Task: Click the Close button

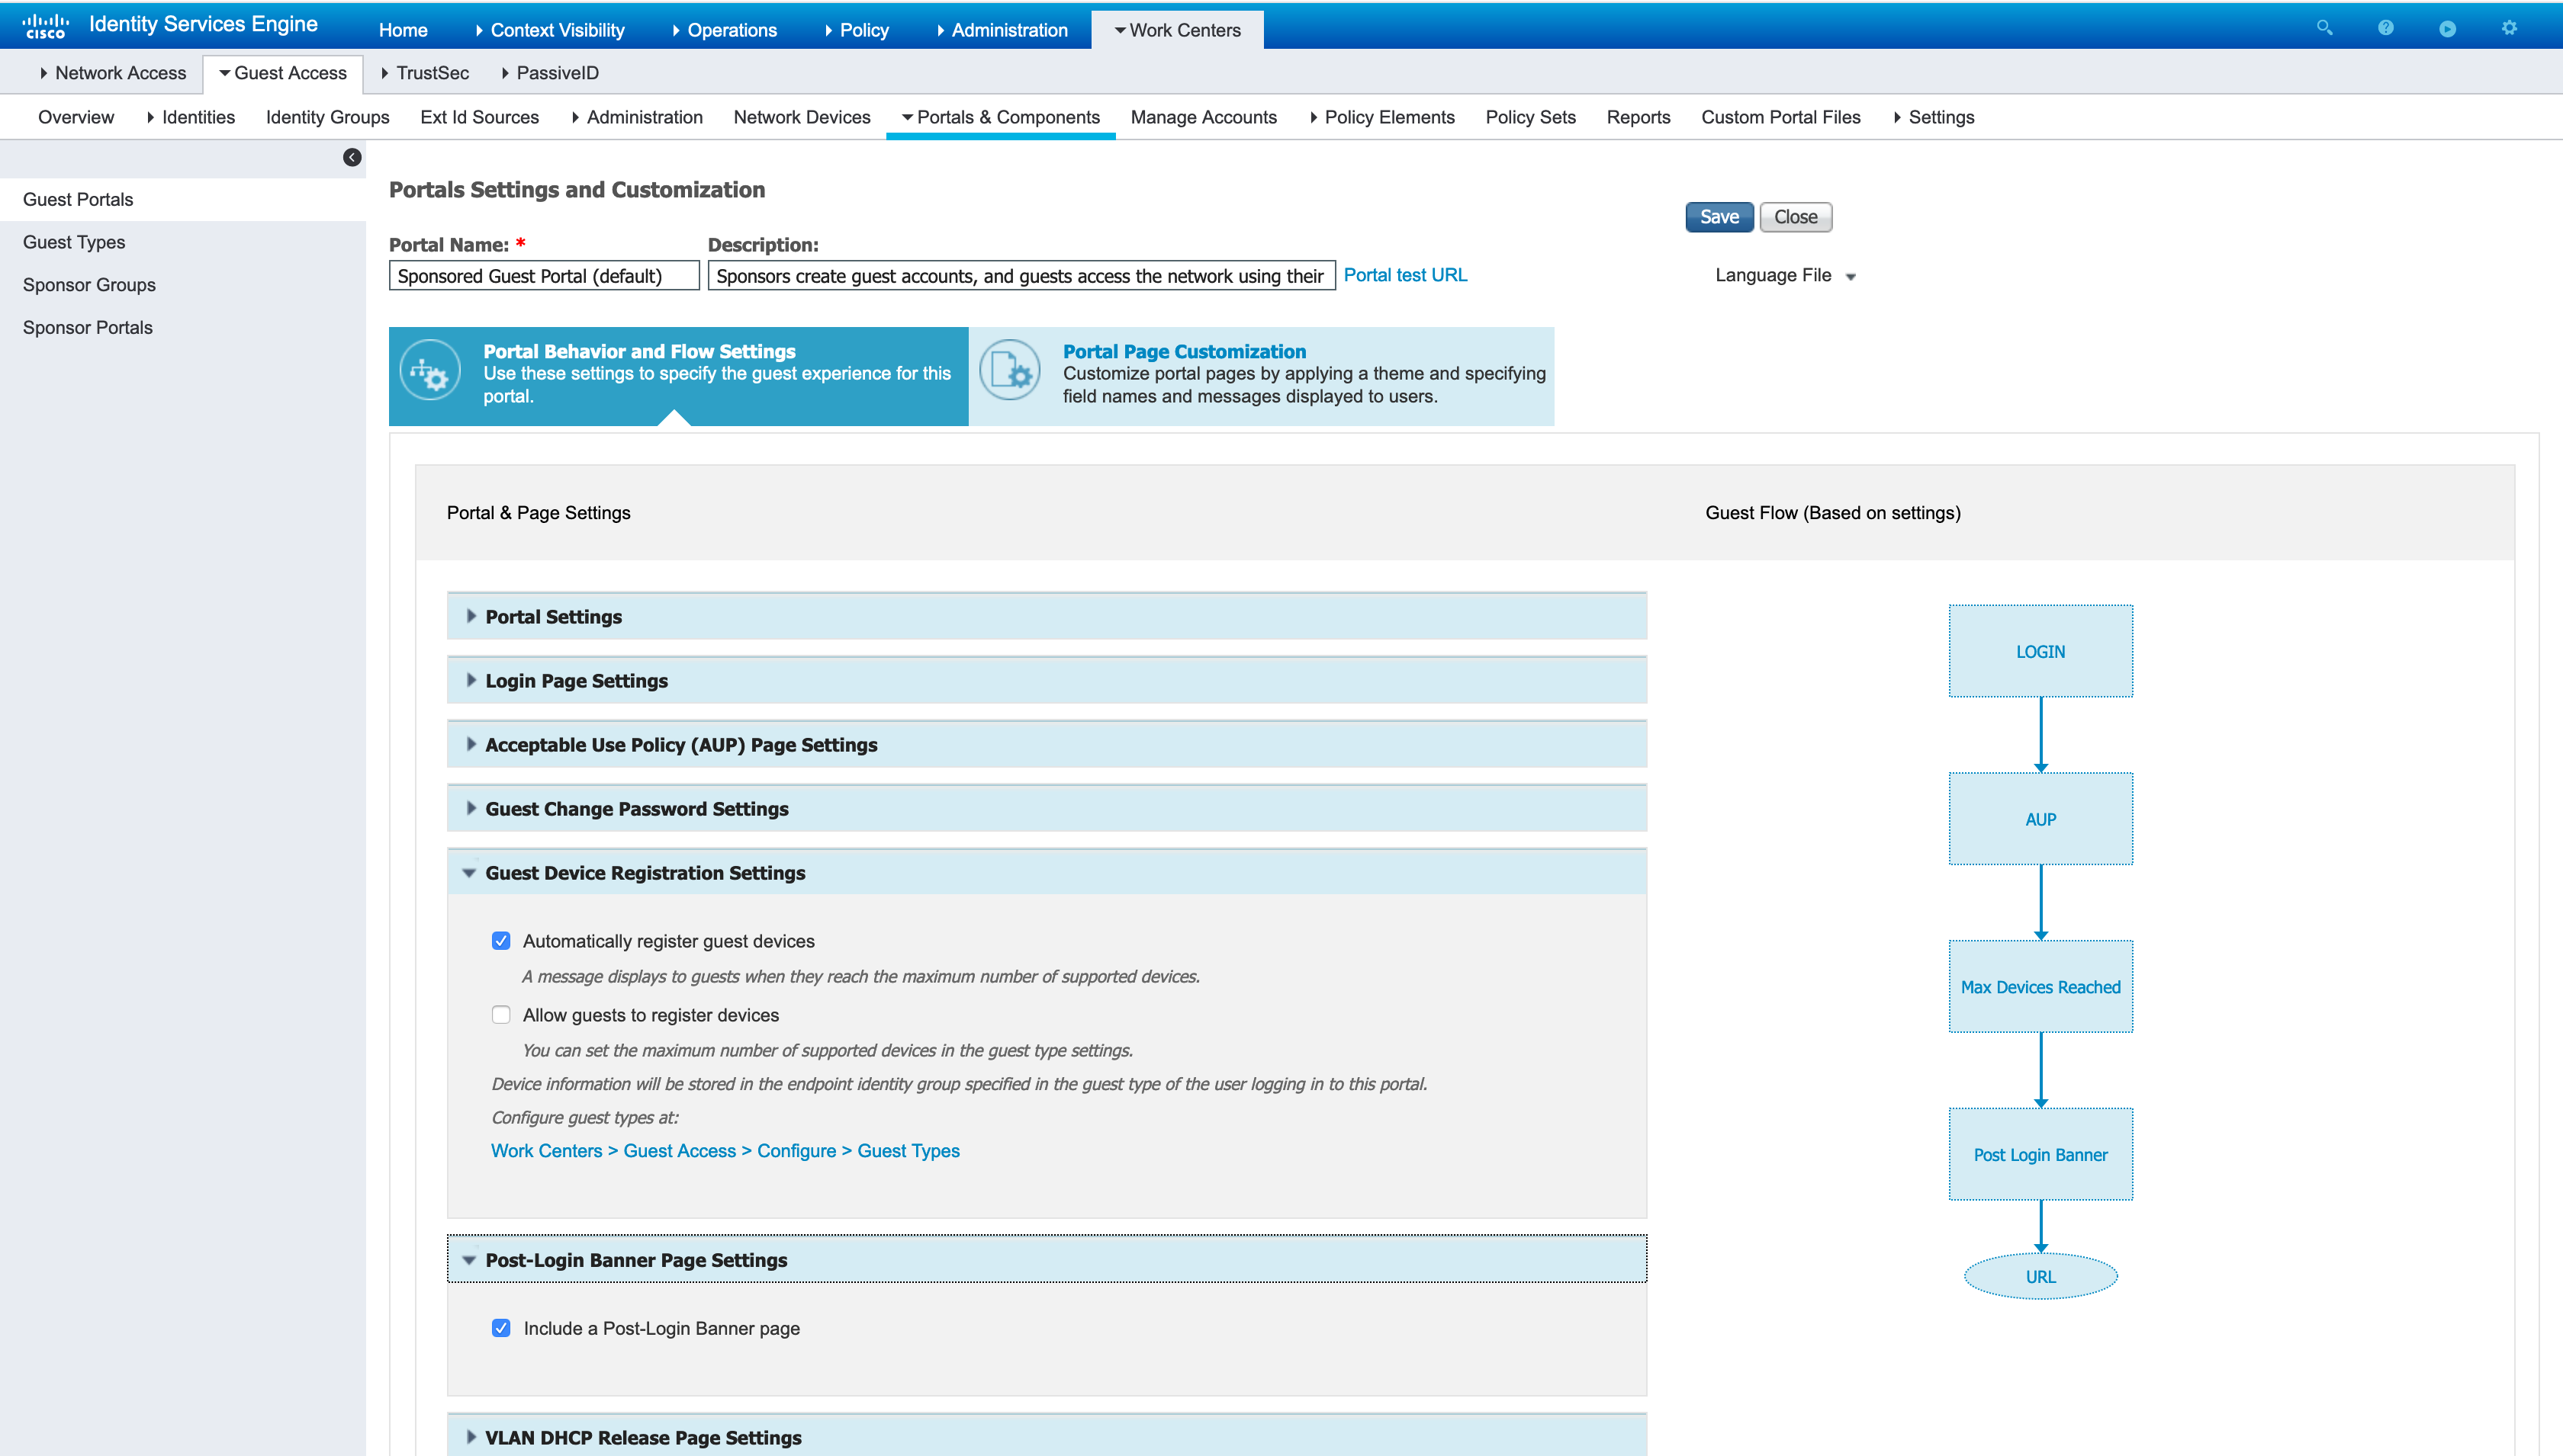Action: coord(1796,217)
